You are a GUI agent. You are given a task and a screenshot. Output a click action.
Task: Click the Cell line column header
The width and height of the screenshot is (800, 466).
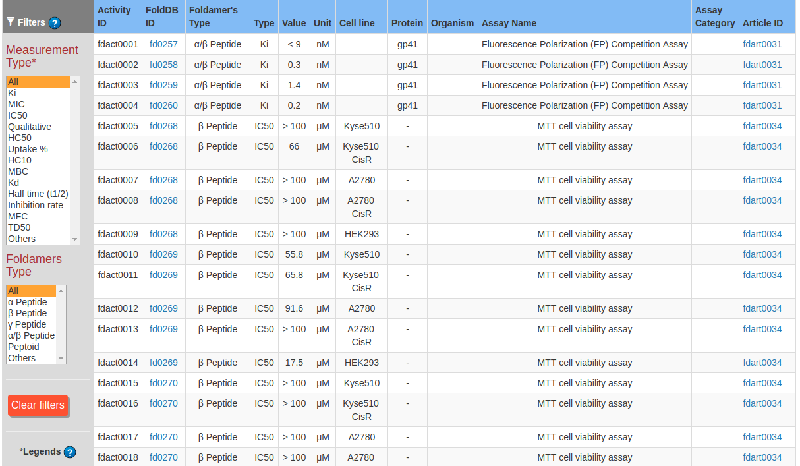[357, 23]
